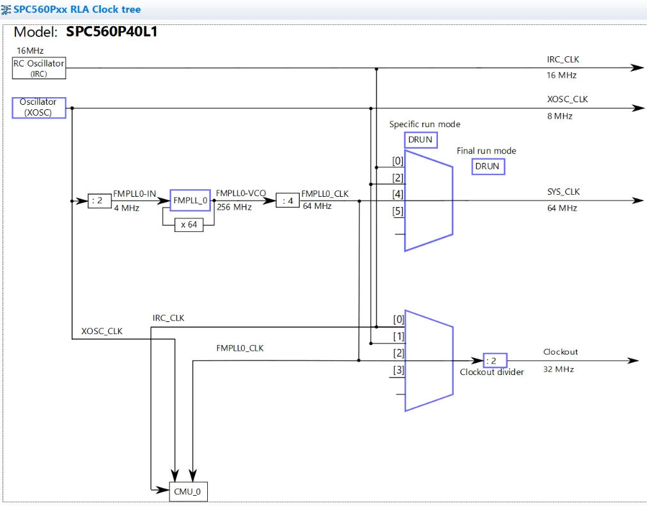The image size is (647, 506).
Task: Click the '8 MHz' XOSC_CLK value
Action: 560,116
